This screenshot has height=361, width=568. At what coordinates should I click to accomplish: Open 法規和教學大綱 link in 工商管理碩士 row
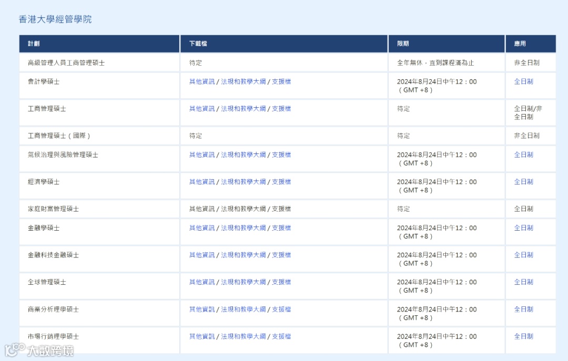coord(244,109)
